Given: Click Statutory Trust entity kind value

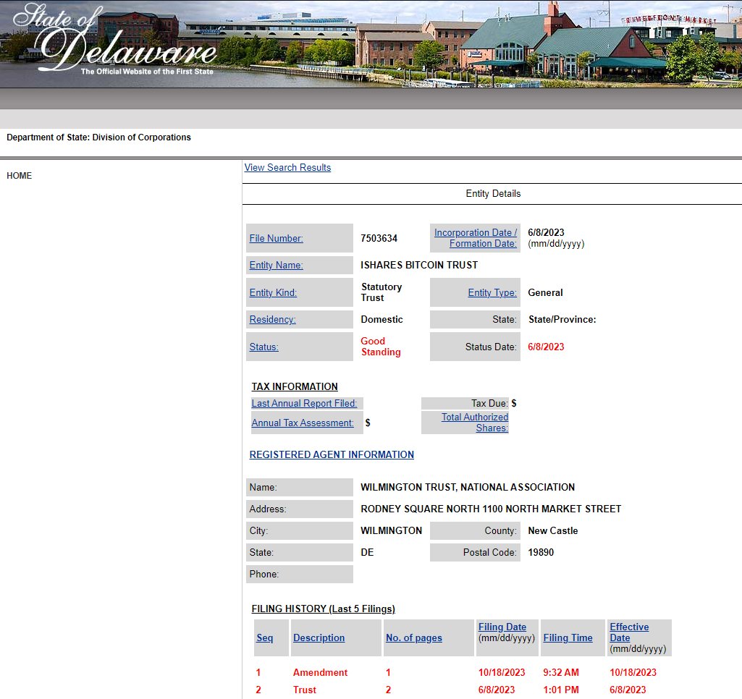Looking at the screenshot, I should 381,292.
